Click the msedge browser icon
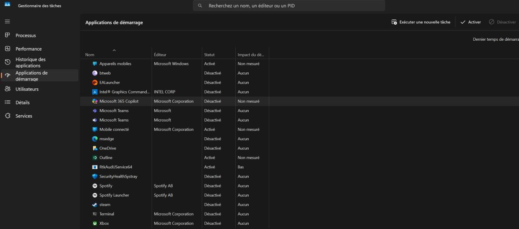The width and height of the screenshot is (519, 229). 95,139
